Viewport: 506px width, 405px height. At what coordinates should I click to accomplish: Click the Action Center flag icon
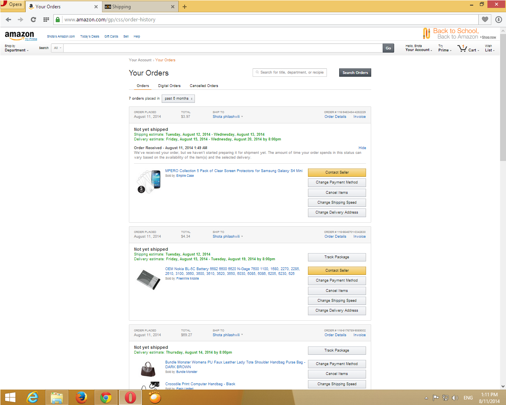436,398
